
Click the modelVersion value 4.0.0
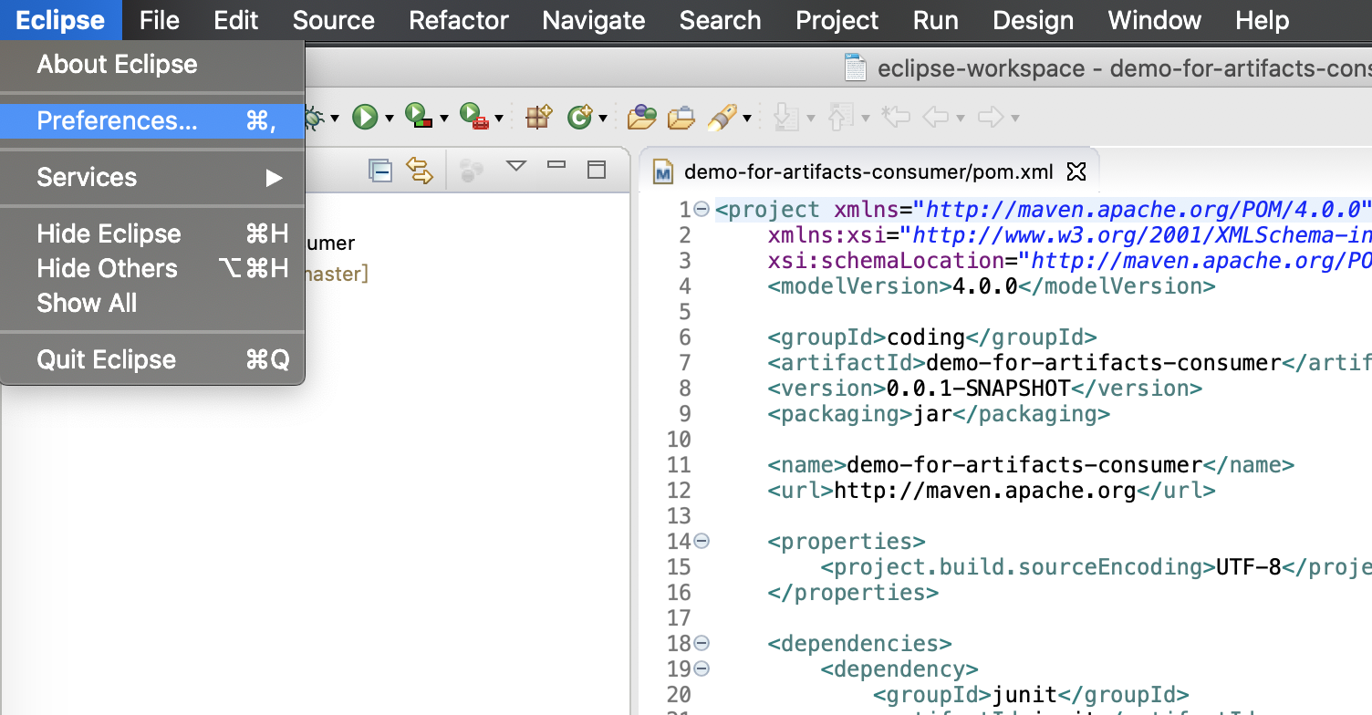(x=985, y=286)
